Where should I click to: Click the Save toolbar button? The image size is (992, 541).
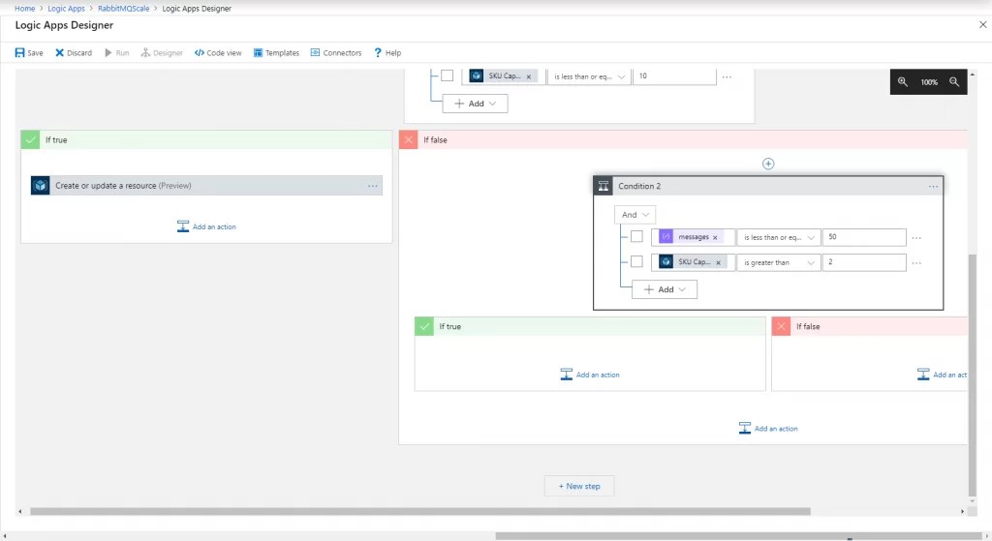(29, 53)
